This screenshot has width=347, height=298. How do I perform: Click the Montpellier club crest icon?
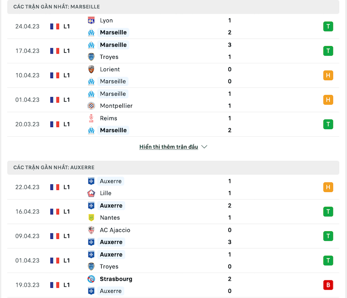[x=91, y=106]
